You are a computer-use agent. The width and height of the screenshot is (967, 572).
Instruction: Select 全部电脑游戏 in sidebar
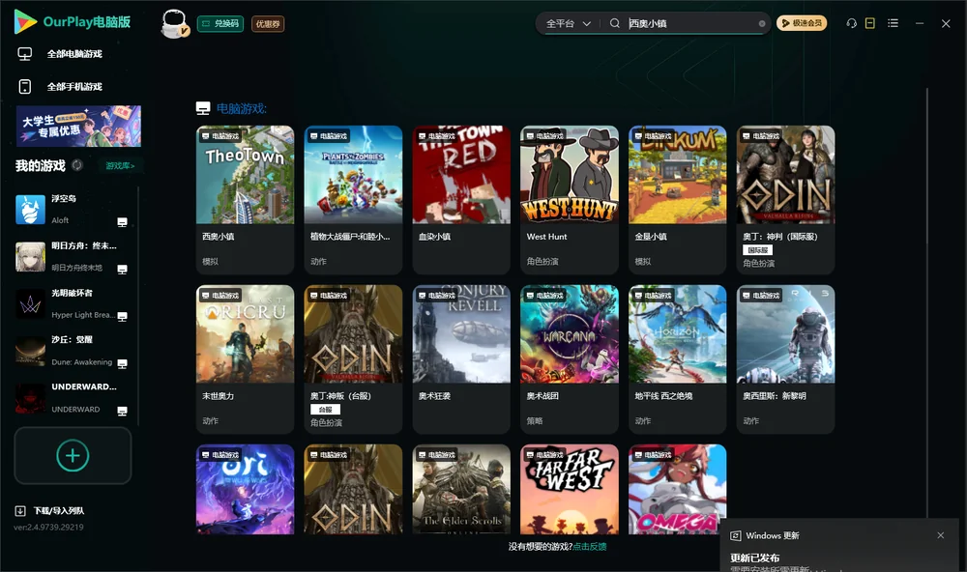[x=74, y=54]
